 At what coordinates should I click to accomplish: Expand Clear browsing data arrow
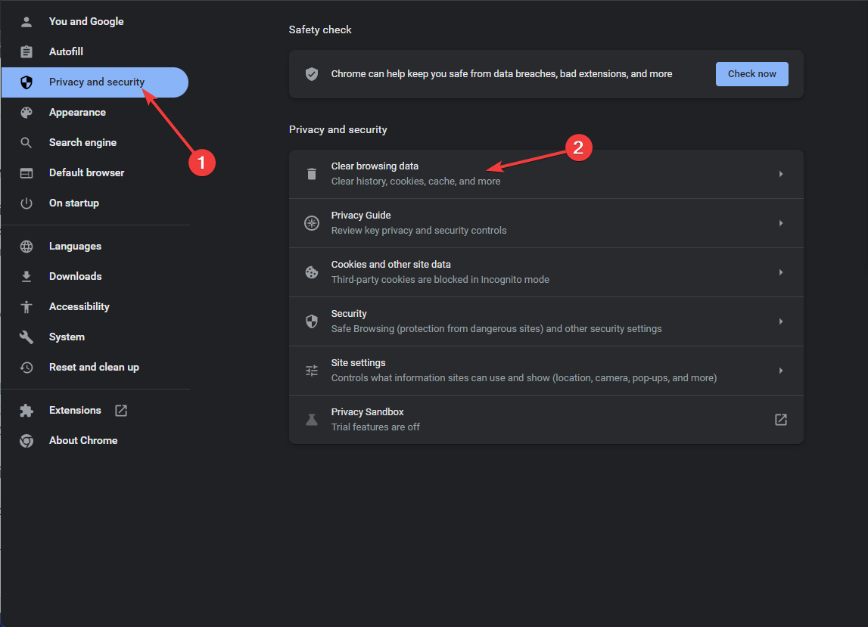(781, 174)
